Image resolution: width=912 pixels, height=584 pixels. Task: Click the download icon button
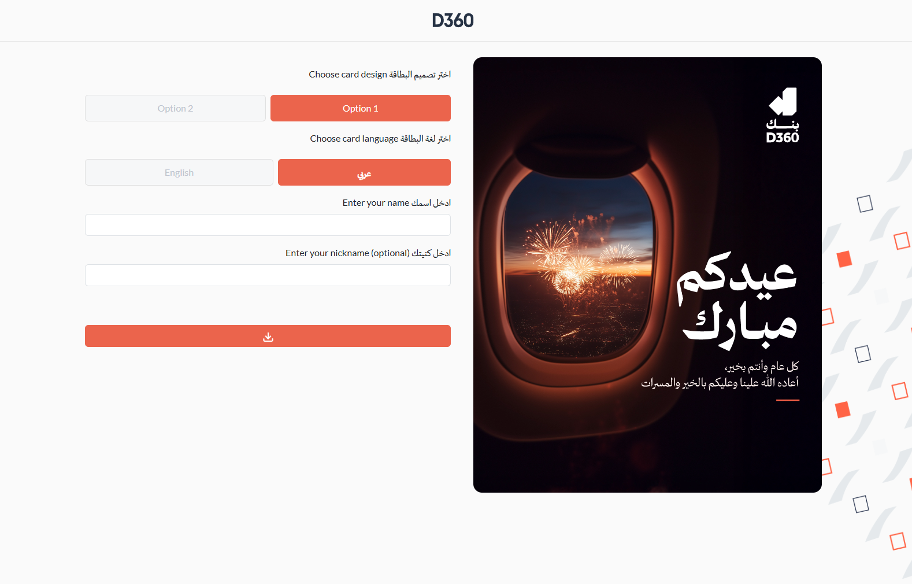pyautogui.click(x=268, y=336)
